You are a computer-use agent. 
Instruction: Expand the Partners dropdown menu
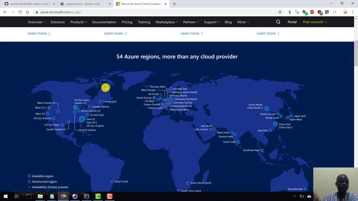click(x=191, y=22)
